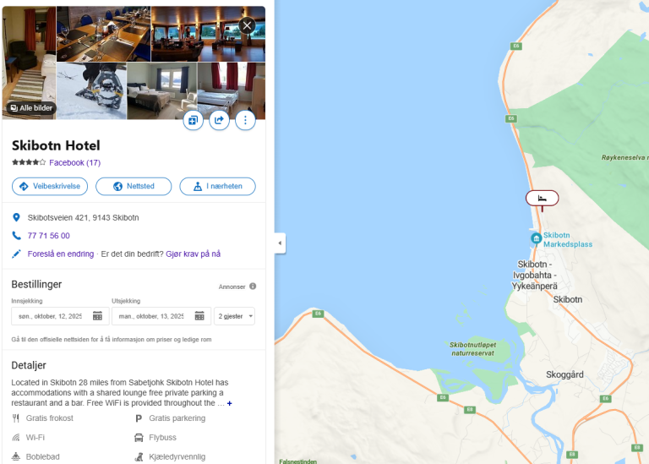Open the Facebook (17) reviews link
The width and height of the screenshot is (649, 464).
(75, 162)
